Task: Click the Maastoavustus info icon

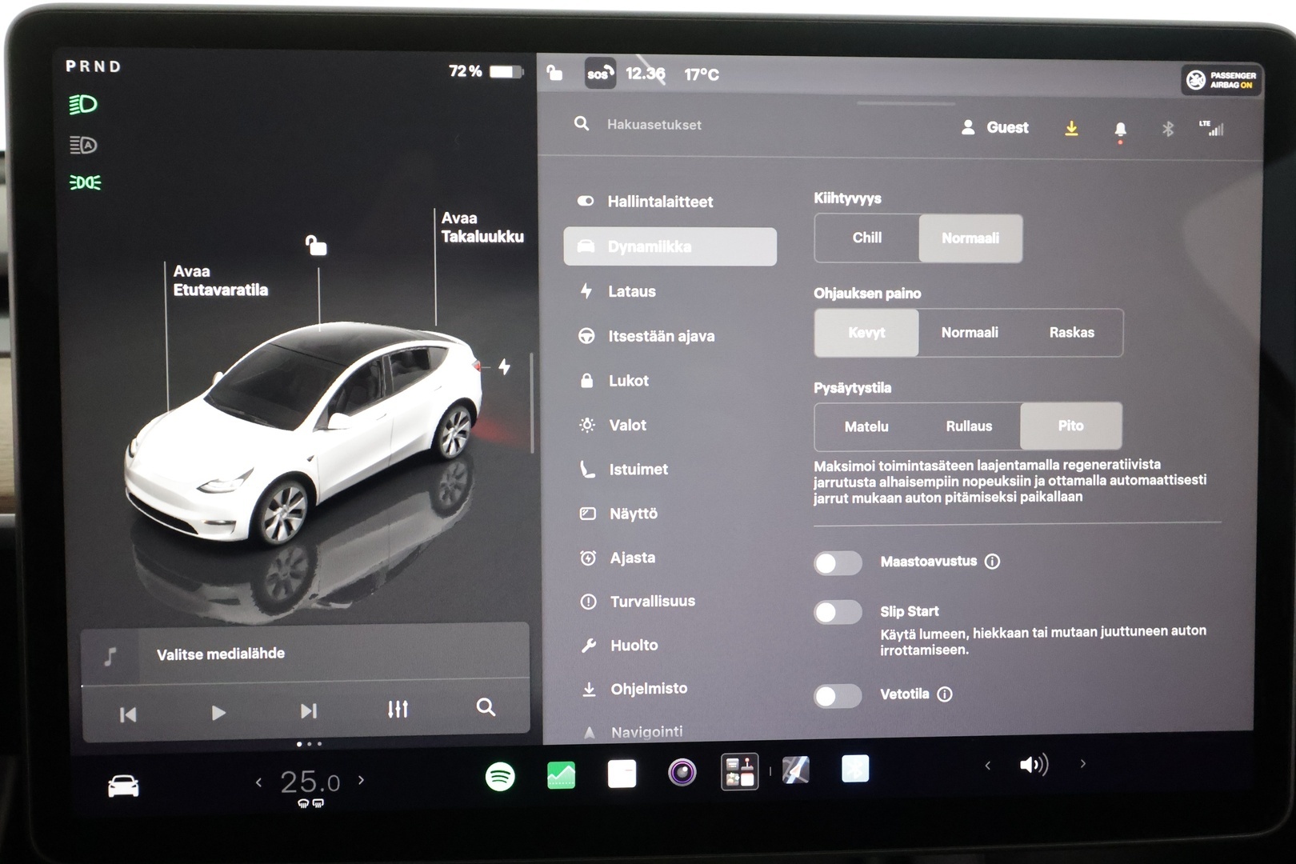Action: click(x=993, y=562)
